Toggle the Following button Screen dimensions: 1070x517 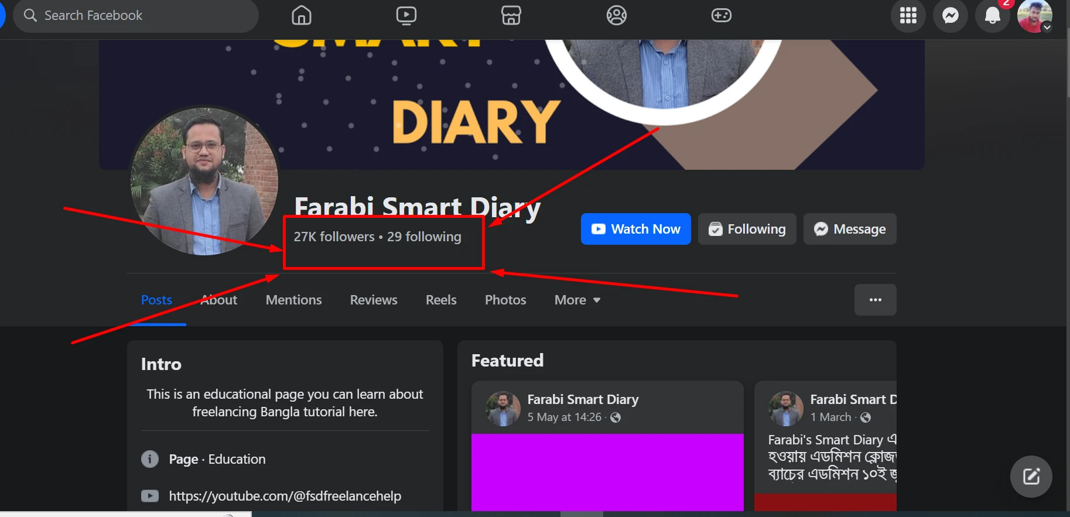click(747, 229)
